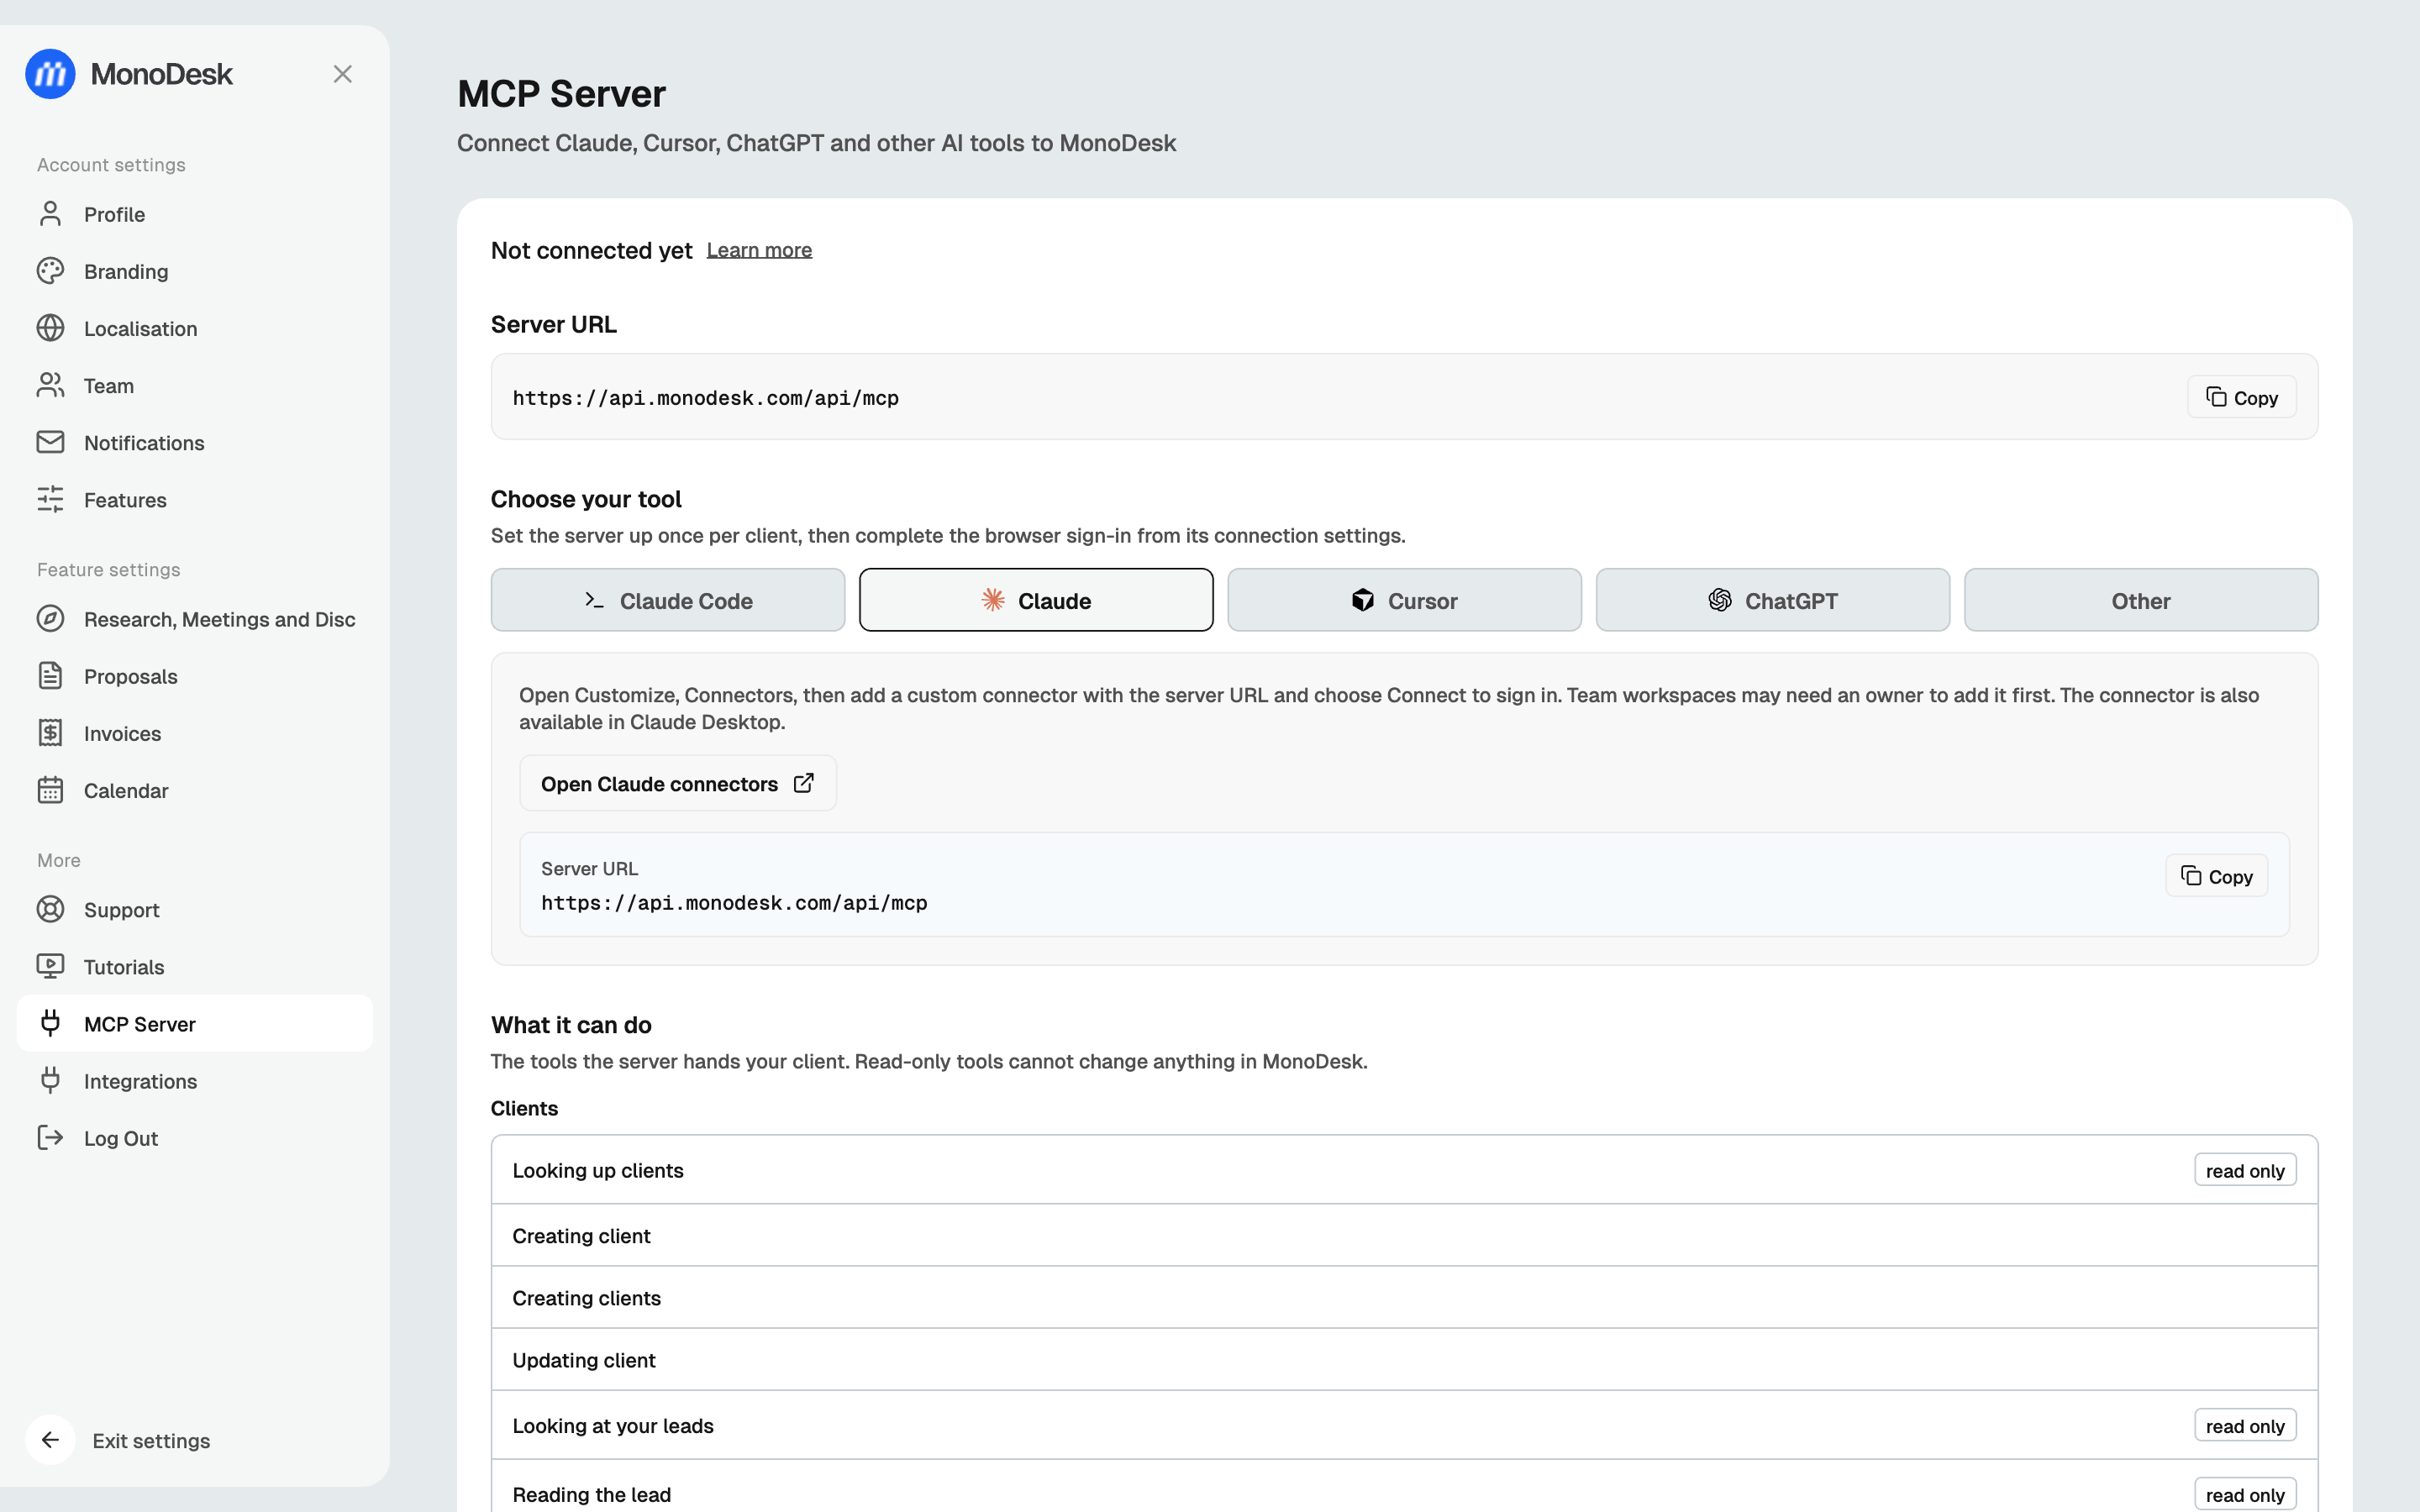Open Notifications settings
The height and width of the screenshot is (1512, 2420).
195,442
